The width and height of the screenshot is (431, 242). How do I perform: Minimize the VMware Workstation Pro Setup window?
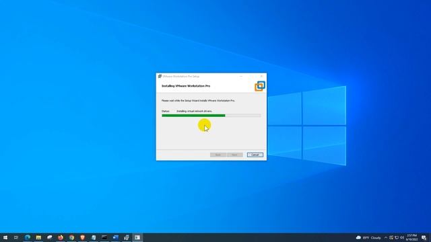[241, 76]
